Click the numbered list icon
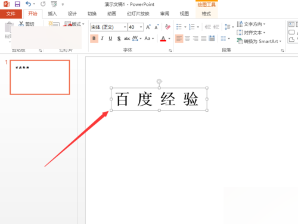The image size is (298, 224). click(192, 27)
